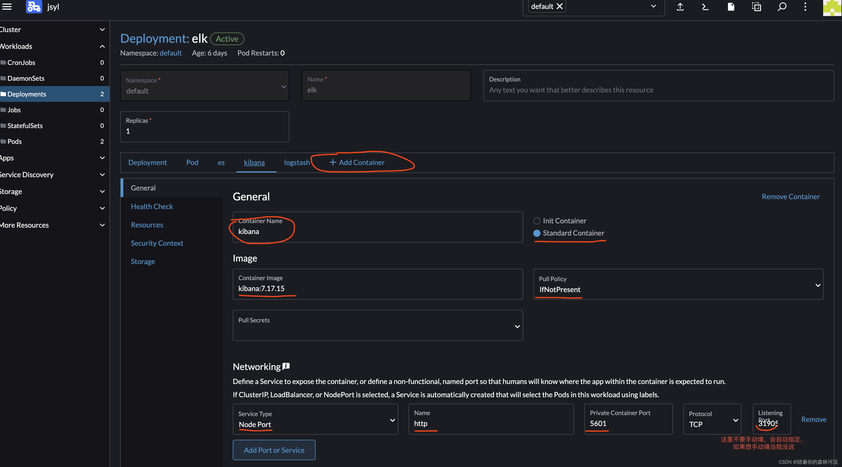Open the Resources side tab
This screenshot has height=467, width=842.
(x=147, y=225)
